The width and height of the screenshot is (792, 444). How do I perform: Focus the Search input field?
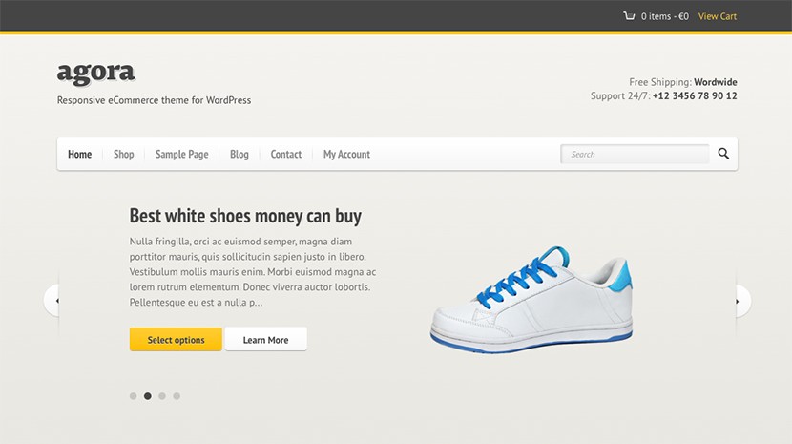(635, 155)
